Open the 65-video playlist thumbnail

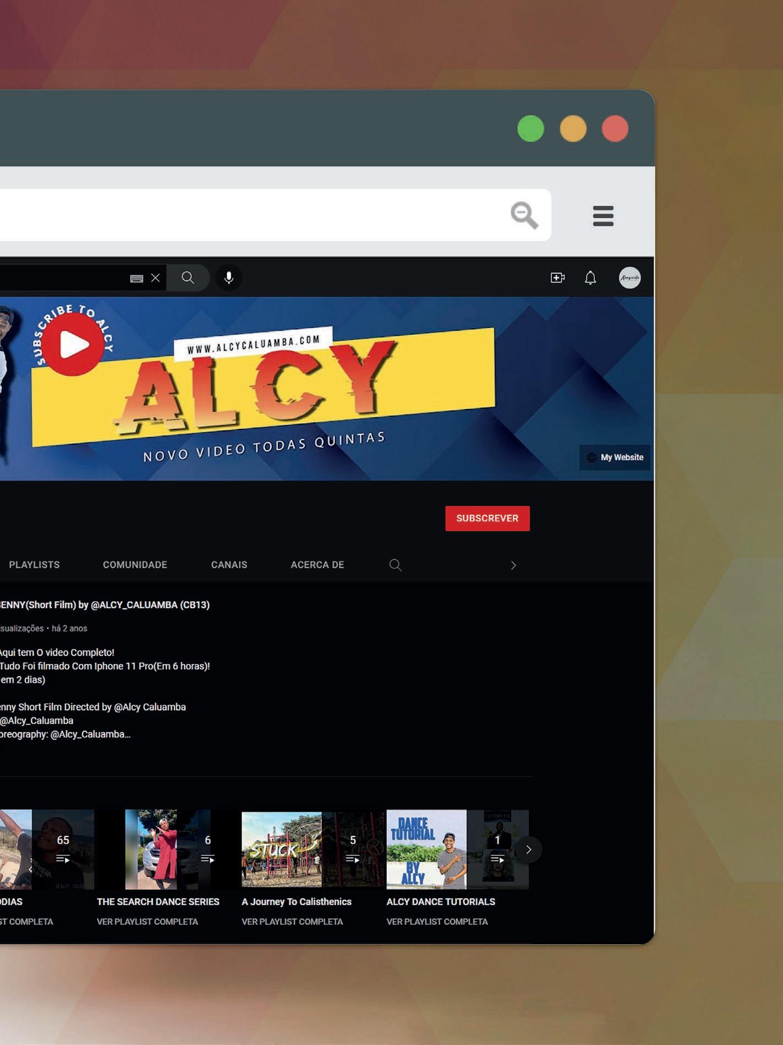(x=47, y=849)
